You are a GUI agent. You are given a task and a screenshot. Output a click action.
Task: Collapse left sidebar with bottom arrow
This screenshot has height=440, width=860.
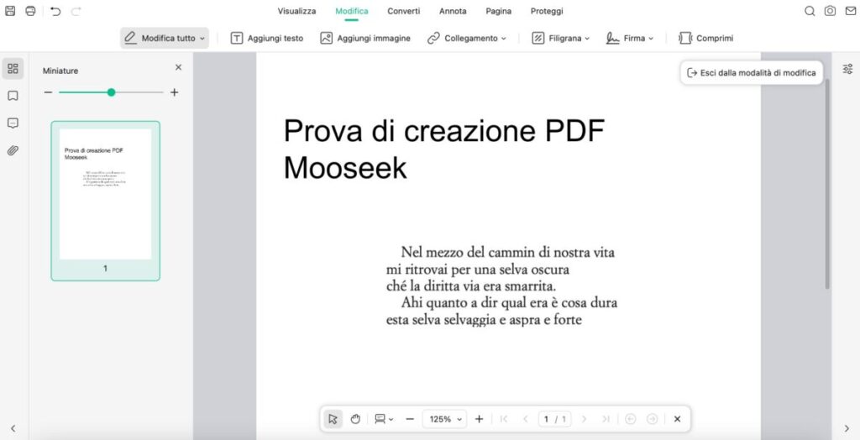[x=13, y=428]
